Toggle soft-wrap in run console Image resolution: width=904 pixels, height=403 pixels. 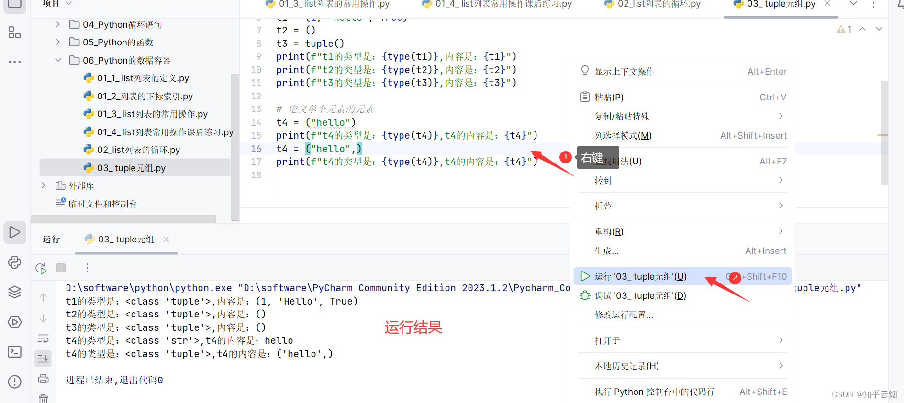click(43, 338)
